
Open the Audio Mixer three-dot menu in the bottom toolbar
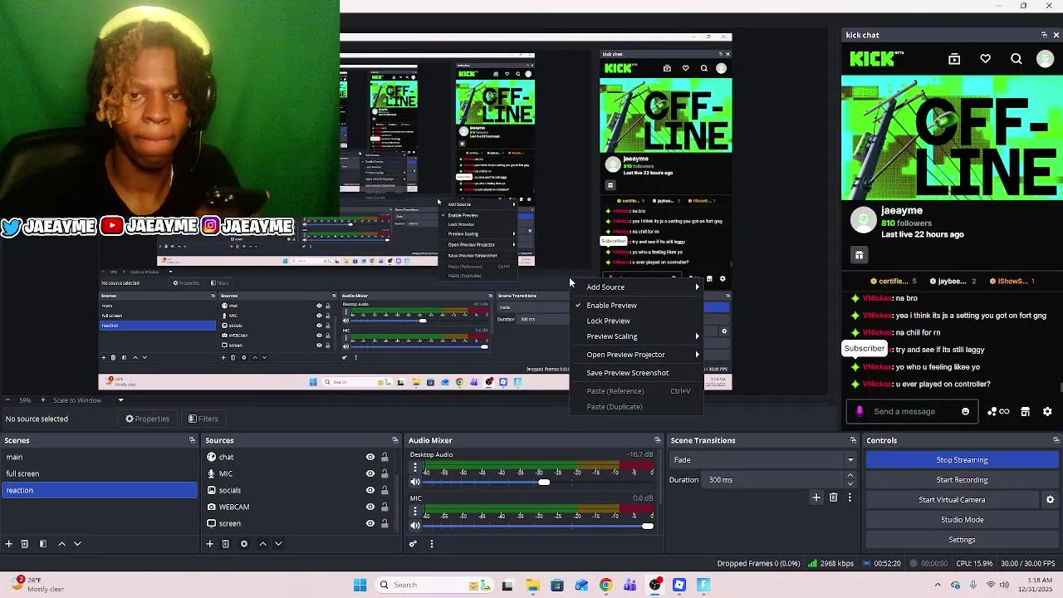click(x=431, y=544)
